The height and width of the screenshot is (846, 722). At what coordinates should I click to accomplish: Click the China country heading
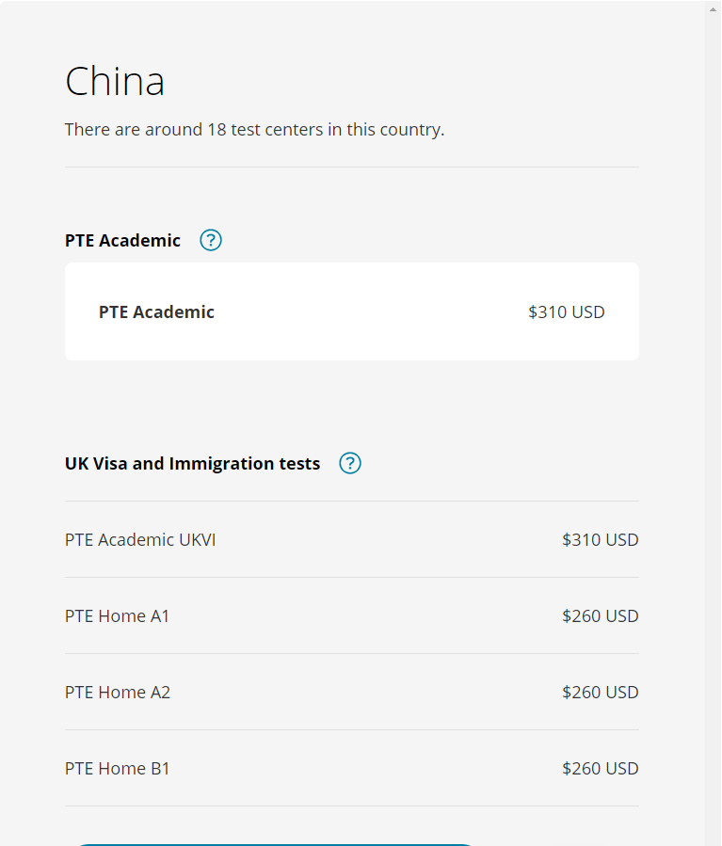pyautogui.click(x=115, y=81)
